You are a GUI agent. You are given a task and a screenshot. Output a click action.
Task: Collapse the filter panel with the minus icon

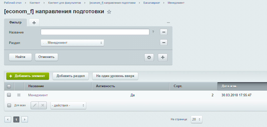168,23
